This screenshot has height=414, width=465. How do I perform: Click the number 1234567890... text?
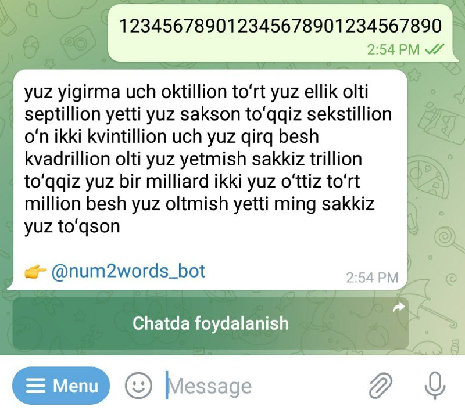pyautogui.click(x=280, y=26)
